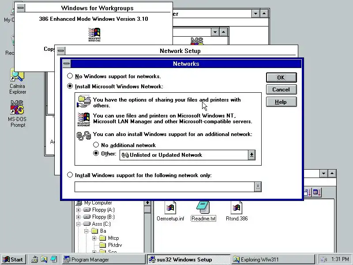Open the Network Setup control menu box

point(60,51)
